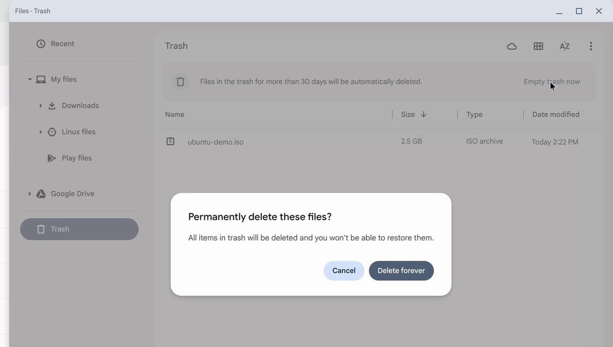Sort by Type column header

pyautogui.click(x=475, y=114)
